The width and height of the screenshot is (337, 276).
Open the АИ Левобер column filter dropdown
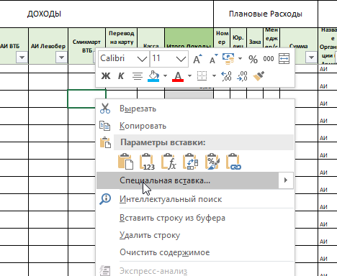[x=61, y=57]
